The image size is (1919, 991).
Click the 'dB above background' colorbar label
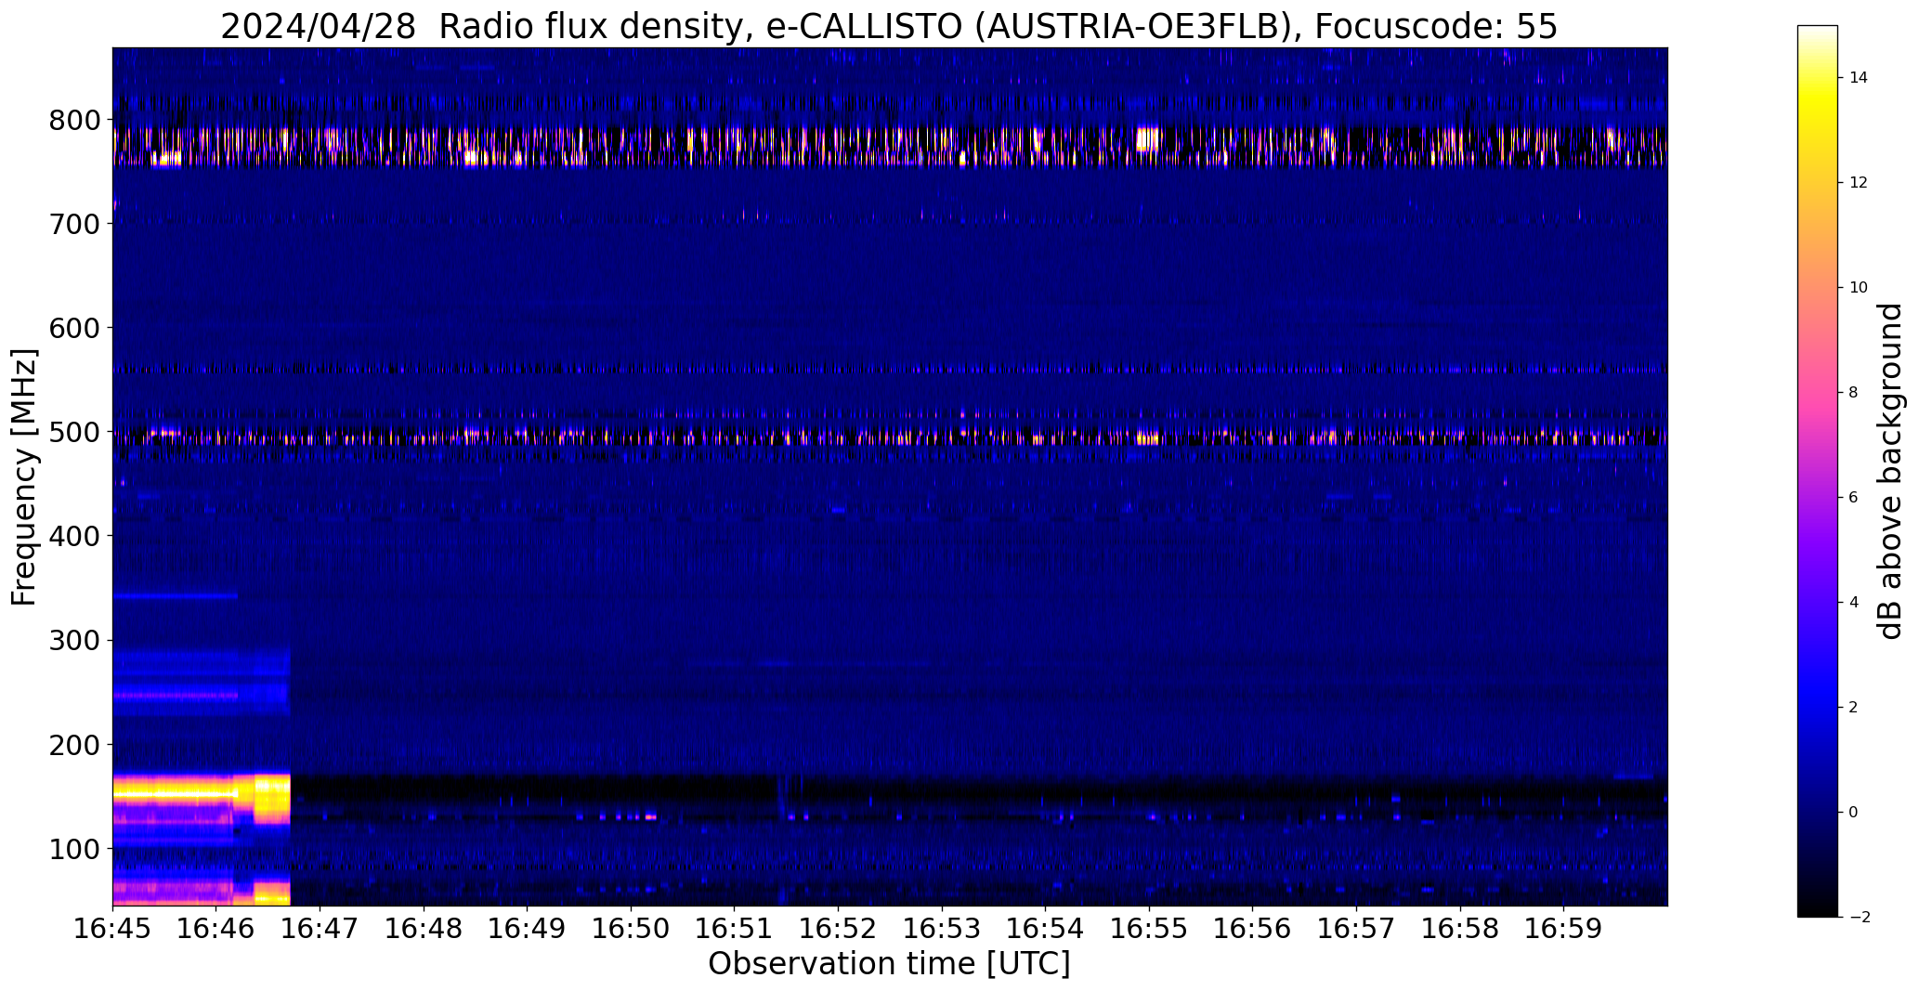click(x=1891, y=471)
